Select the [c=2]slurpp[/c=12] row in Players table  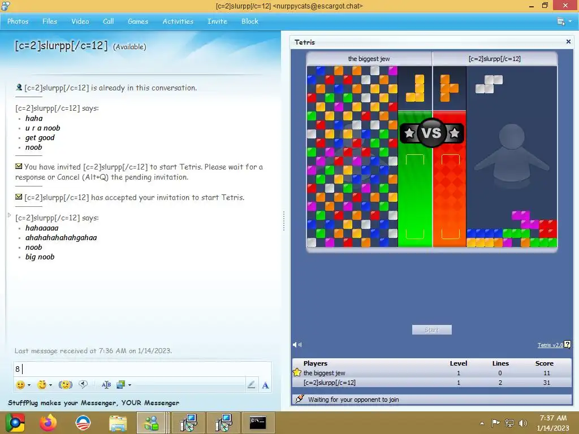coord(431,383)
